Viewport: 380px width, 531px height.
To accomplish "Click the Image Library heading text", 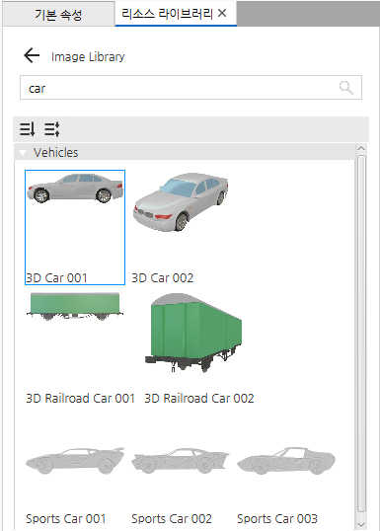I will (88, 56).
